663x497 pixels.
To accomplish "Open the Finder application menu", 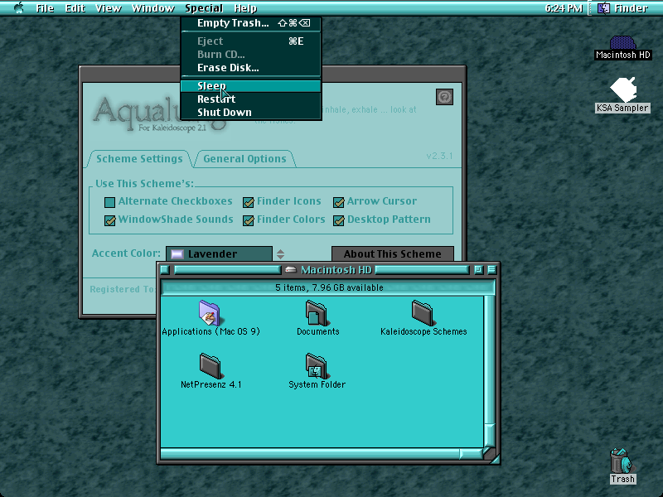I will [622, 8].
